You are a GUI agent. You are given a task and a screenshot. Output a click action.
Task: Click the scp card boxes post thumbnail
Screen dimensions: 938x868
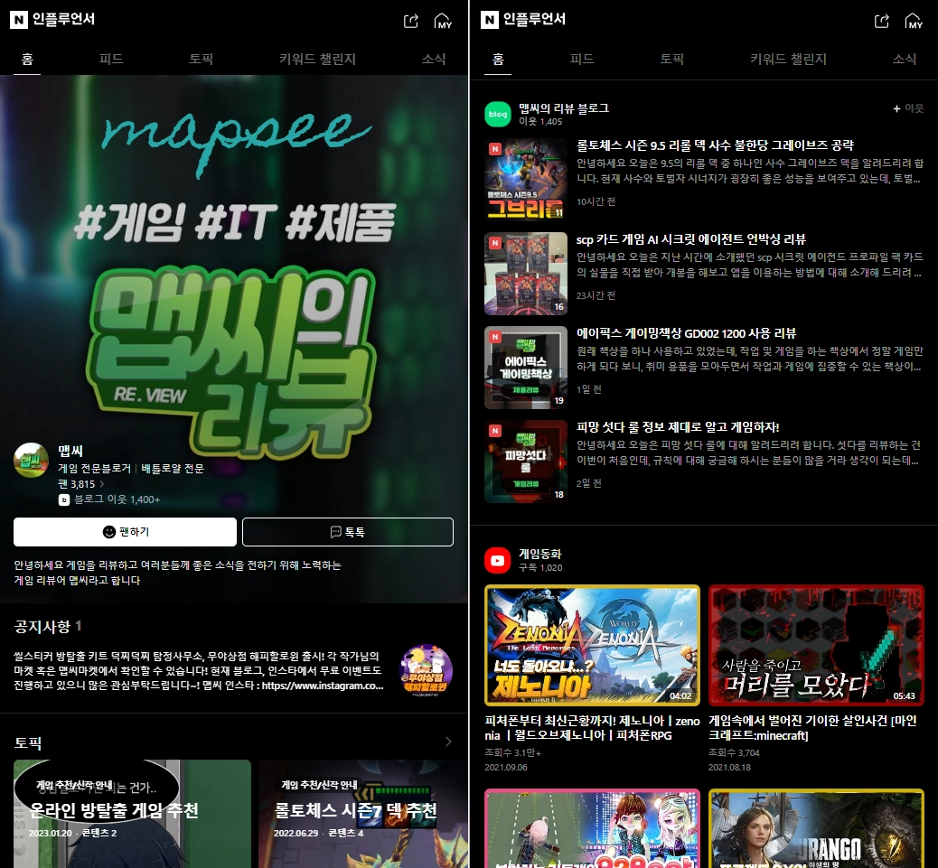[x=526, y=273]
